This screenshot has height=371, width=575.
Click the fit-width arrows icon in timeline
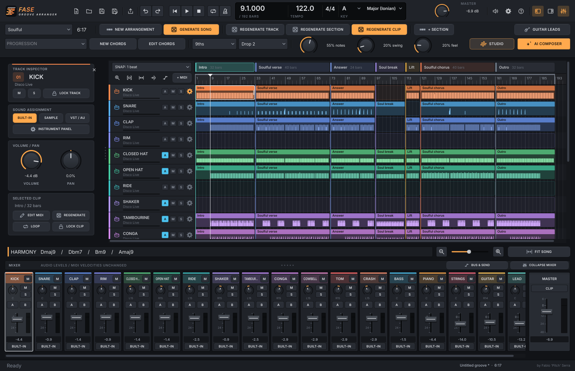pyautogui.click(x=141, y=78)
